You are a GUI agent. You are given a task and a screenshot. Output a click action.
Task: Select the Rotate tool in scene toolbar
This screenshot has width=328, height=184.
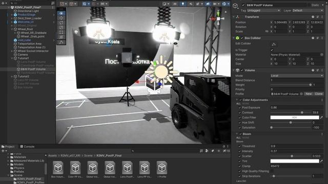pos(61,22)
